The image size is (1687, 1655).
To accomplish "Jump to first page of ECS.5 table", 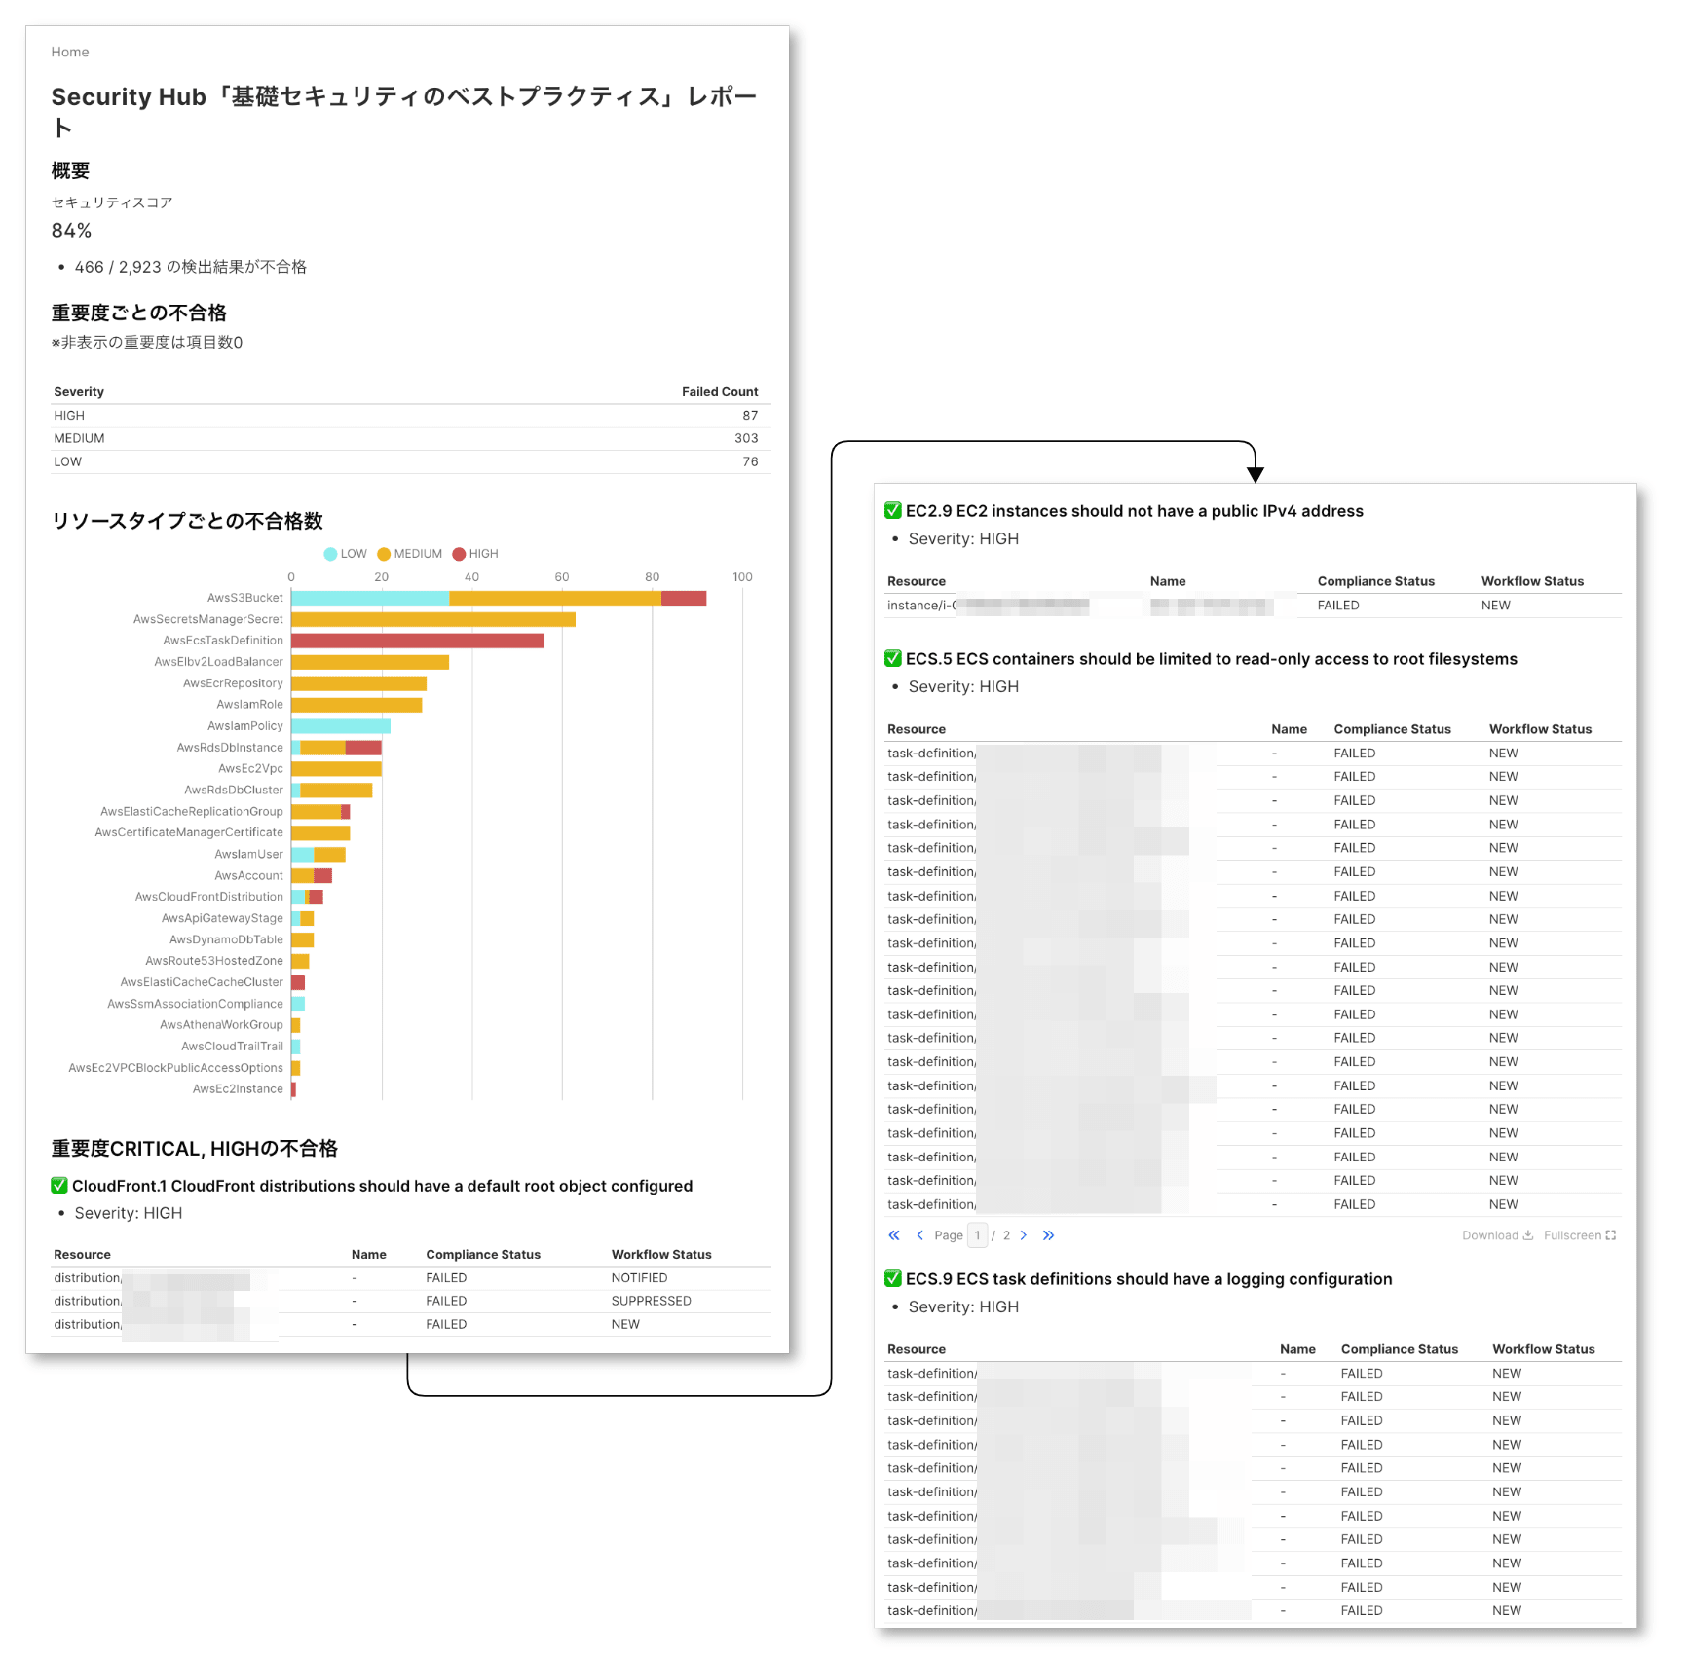I will pyautogui.click(x=894, y=1235).
